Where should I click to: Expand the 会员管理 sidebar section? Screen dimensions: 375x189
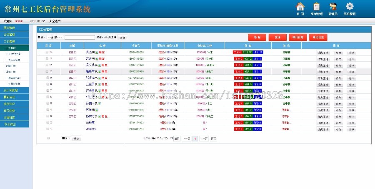pyautogui.click(x=14, y=35)
